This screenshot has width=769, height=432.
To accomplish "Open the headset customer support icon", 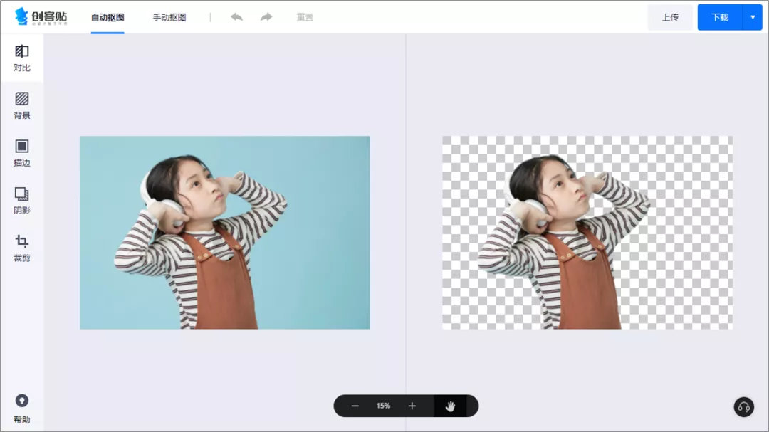I will (x=743, y=407).
